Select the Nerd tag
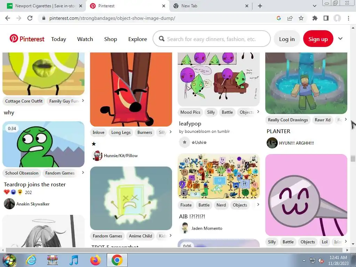Image resolution: width=356 pixels, height=267 pixels. tap(221, 205)
